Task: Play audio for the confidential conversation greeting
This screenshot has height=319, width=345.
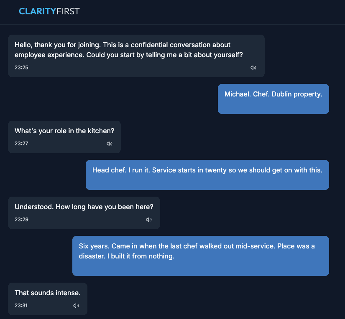Action: click(x=253, y=68)
